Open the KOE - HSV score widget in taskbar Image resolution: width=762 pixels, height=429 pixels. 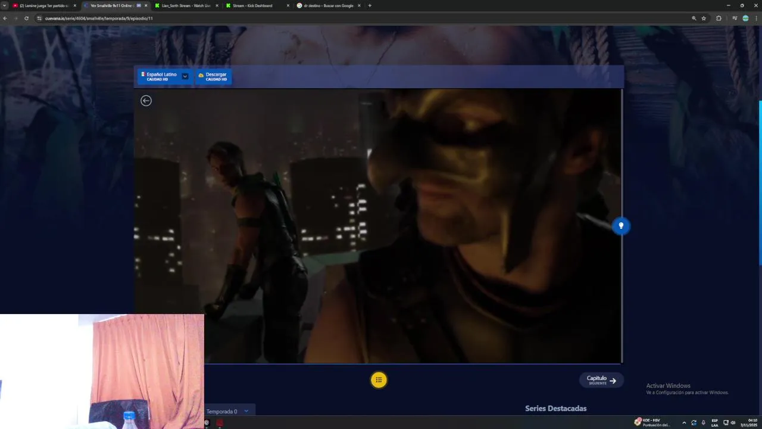tap(652, 422)
